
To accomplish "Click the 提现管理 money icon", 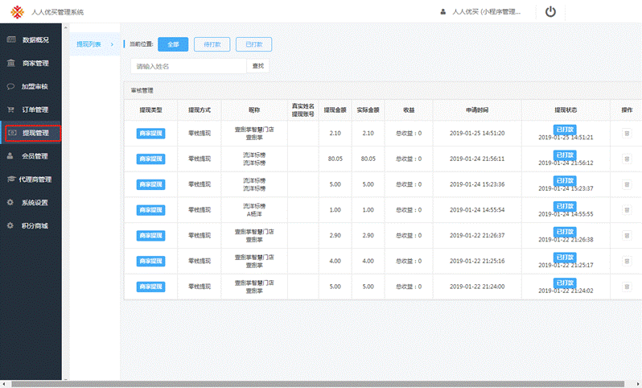I will coord(12,133).
